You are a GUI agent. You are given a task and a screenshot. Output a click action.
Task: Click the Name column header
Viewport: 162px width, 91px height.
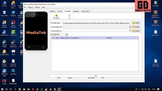(x=57, y=38)
